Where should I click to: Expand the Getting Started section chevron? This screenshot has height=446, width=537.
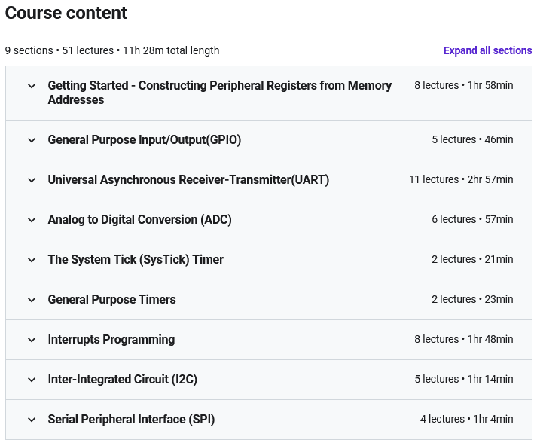(32, 86)
